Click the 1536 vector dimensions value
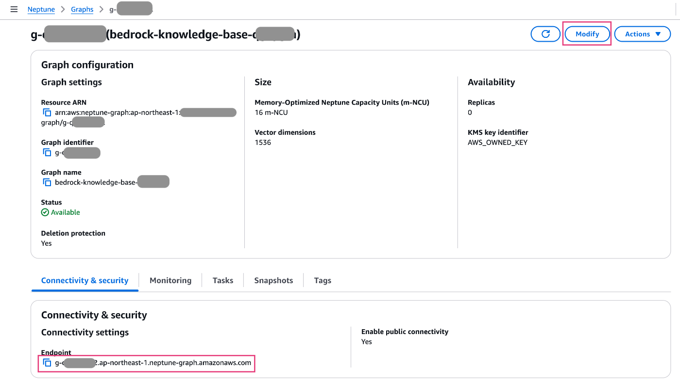 pyautogui.click(x=263, y=143)
